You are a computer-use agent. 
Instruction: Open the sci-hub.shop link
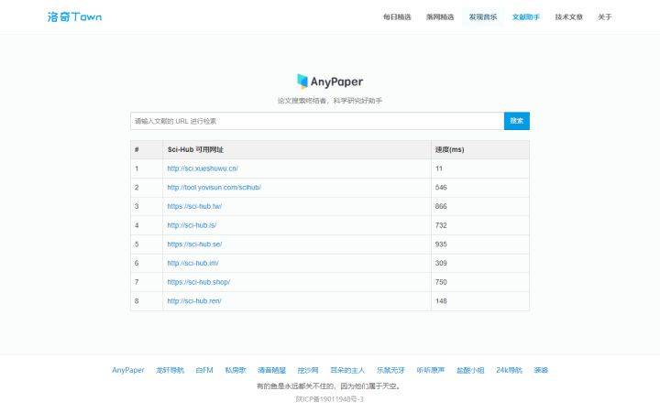(x=199, y=282)
